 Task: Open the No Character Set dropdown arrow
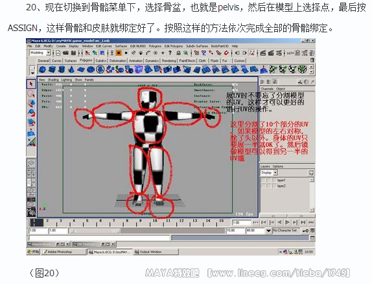point(268,230)
